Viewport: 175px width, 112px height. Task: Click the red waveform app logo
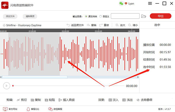[x=5, y=5]
